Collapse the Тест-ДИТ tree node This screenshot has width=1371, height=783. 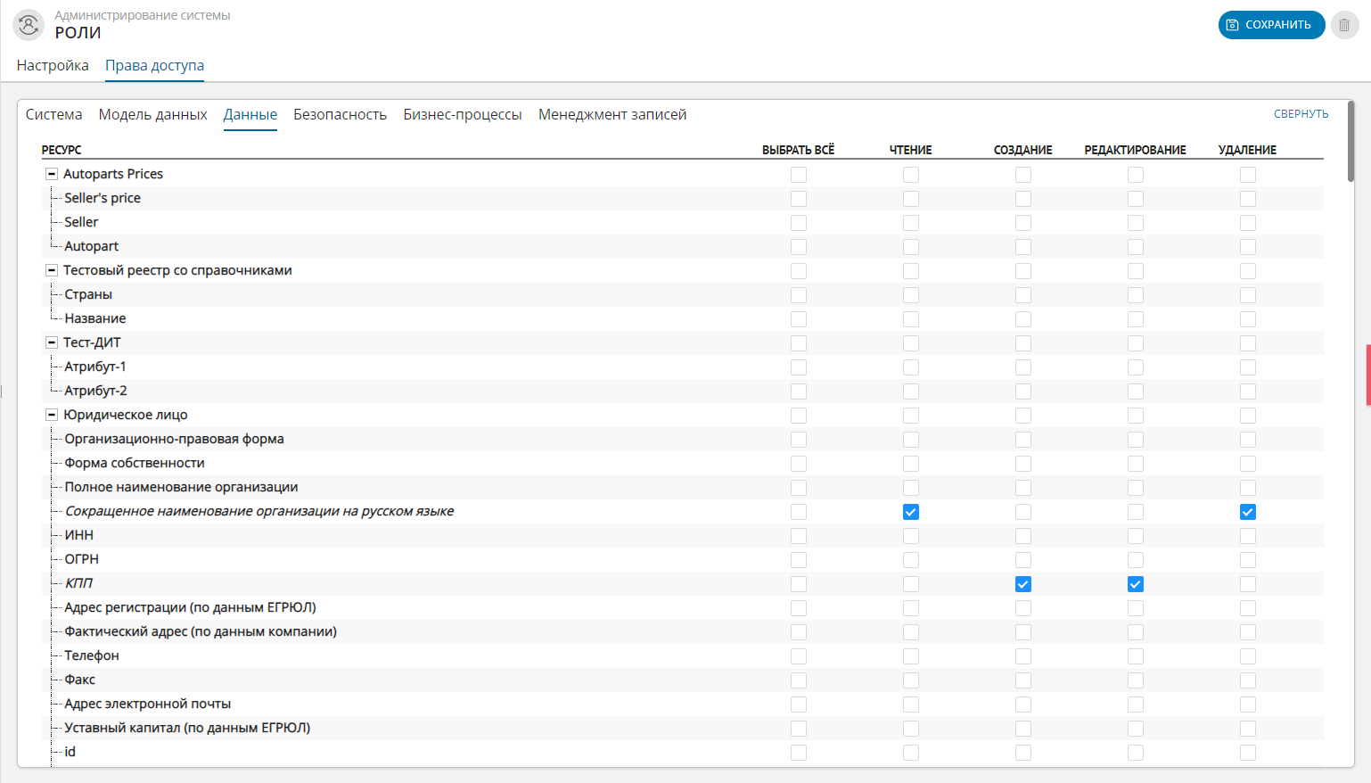[x=52, y=342]
